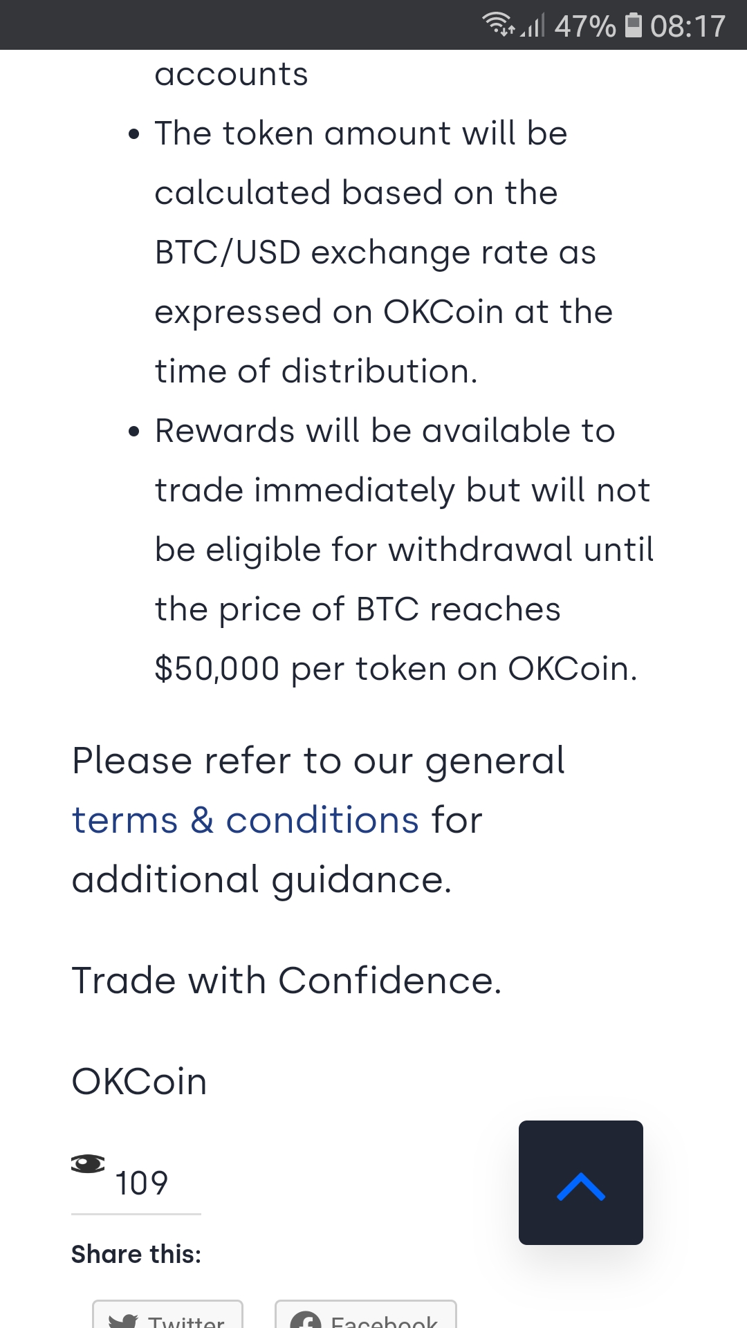
Task: Tap the cellular signal bars icon
Action: click(533, 26)
